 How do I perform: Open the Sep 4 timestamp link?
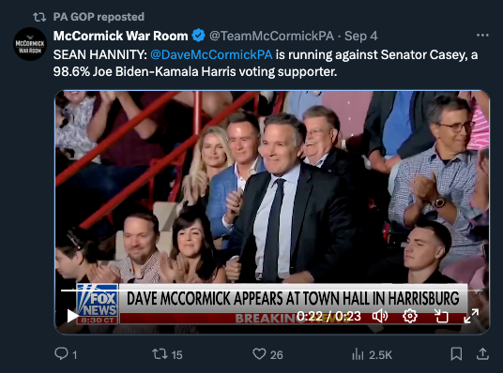tap(361, 36)
